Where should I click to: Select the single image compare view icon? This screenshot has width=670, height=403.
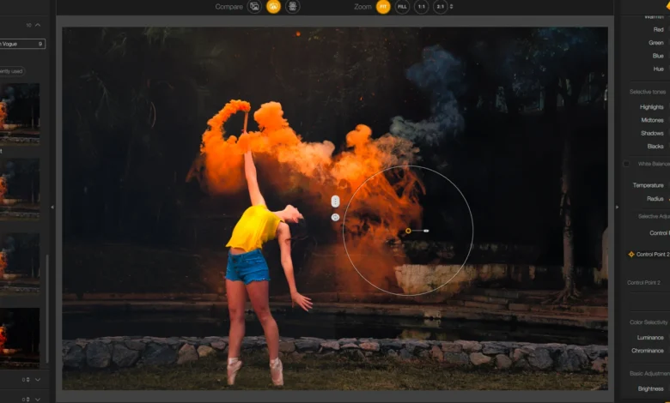click(x=254, y=6)
